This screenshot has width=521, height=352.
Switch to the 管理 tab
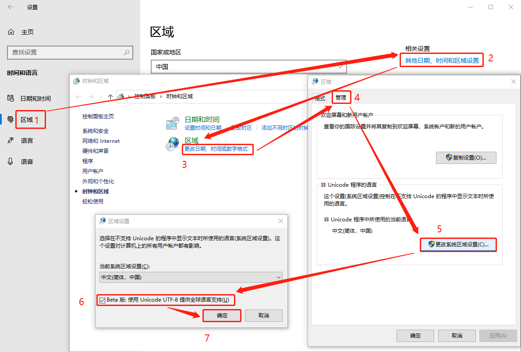pyautogui.click(x=341, y=98)
